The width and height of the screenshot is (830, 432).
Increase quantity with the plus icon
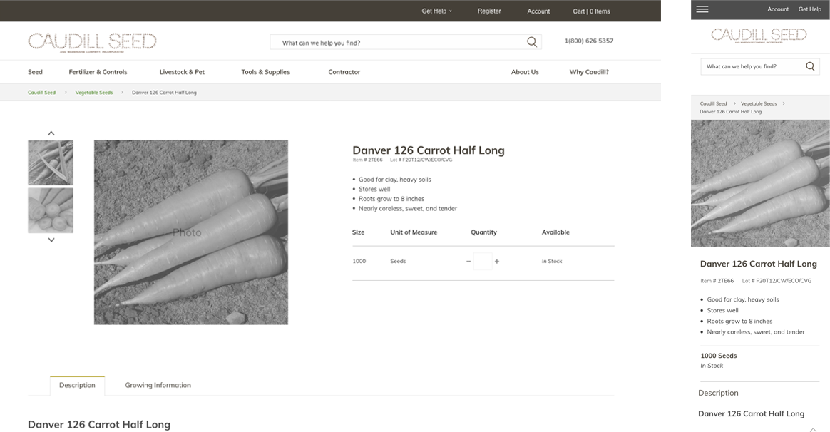[x=496, y=262]
